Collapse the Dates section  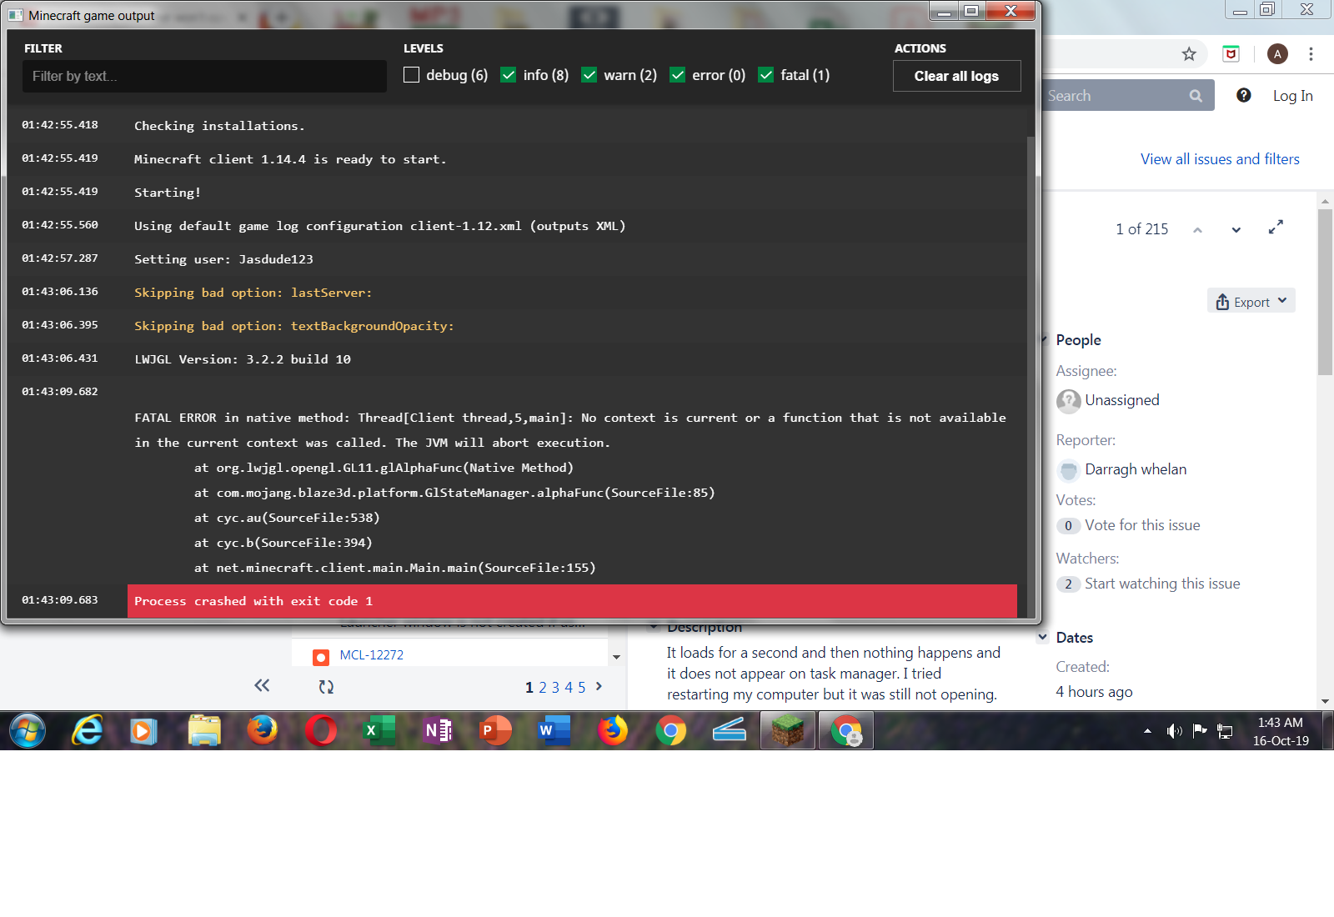click(1043, 637)
